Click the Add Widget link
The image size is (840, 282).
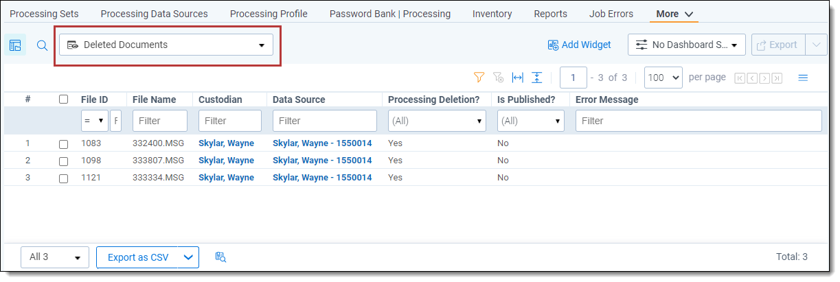coord(579,45)
